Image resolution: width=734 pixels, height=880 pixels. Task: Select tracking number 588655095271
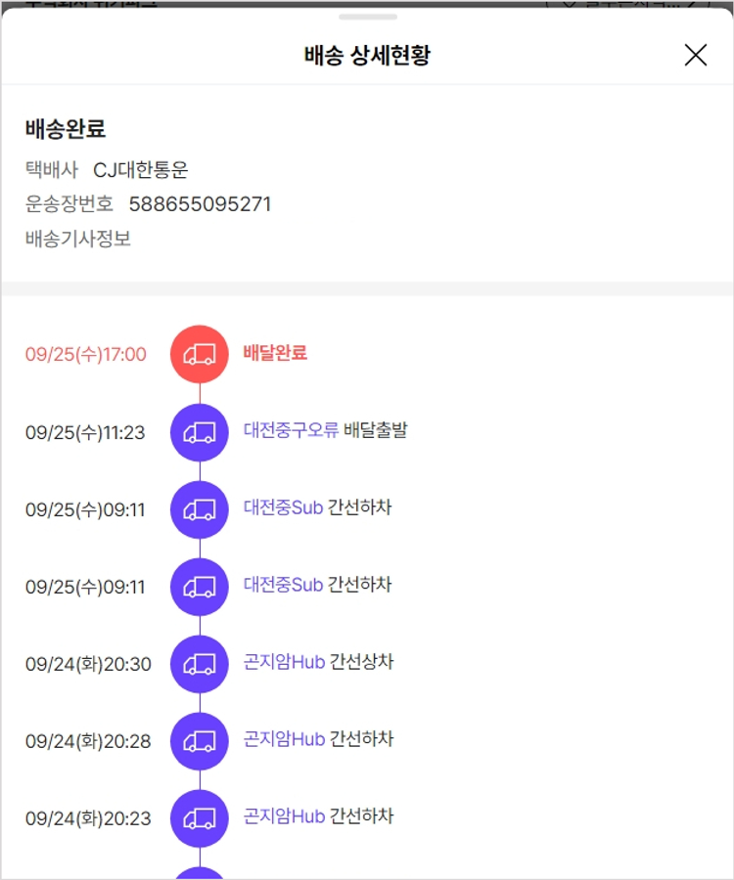click(x=200, y=204)
